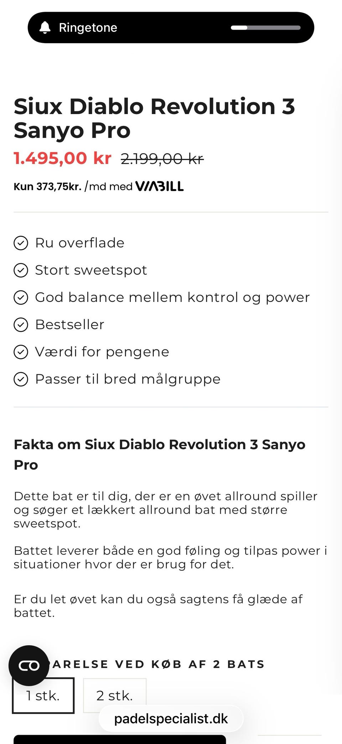The width and height of the screenshot is (342, 744).
Task: Tap checkmark beside Passer til bred målgruppe
Action: pos(21,379)
